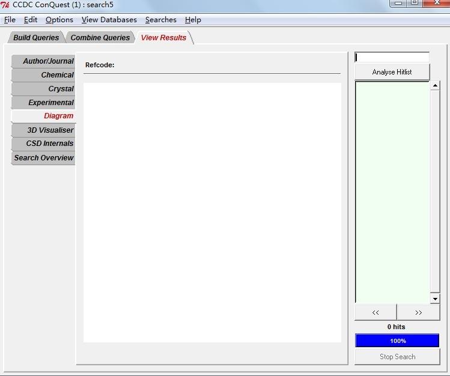Click the refcode entry field above Analyse Hitlist
Screen dimensions: 450x376
pyautogui.click(x=392, y=57)
